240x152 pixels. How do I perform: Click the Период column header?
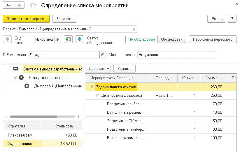(164, 78)
